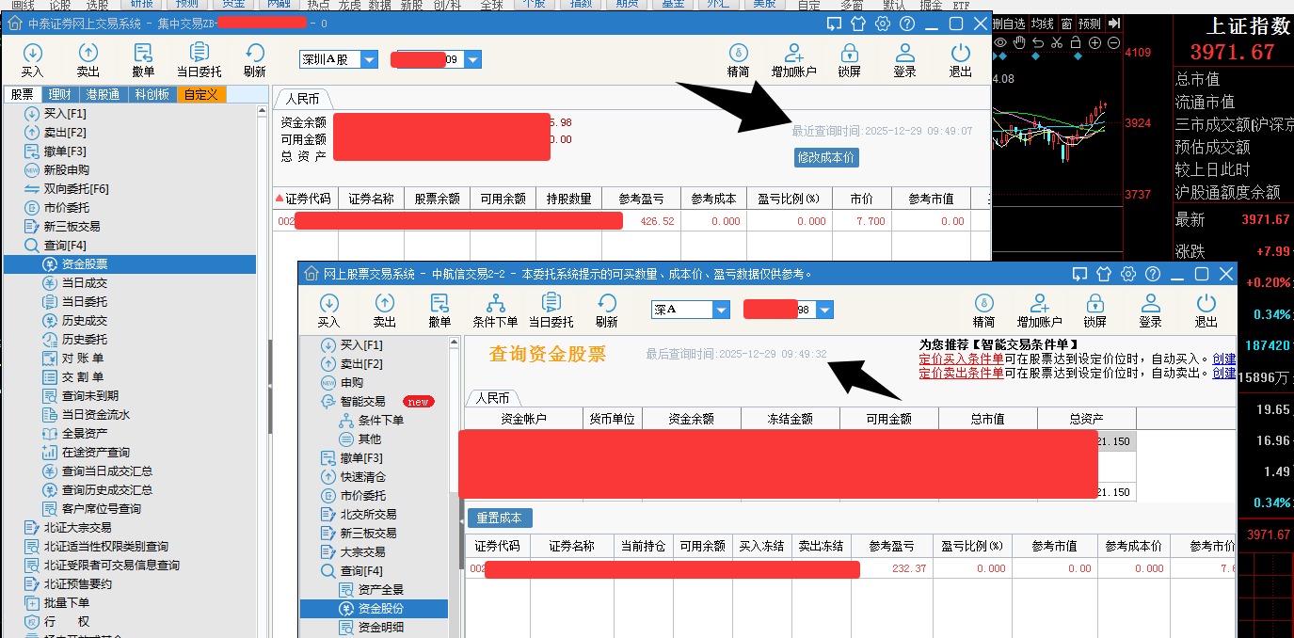This screenshot has width=1294, height=638.
Task: Click the 修改成本价 button
Action: 826,157
